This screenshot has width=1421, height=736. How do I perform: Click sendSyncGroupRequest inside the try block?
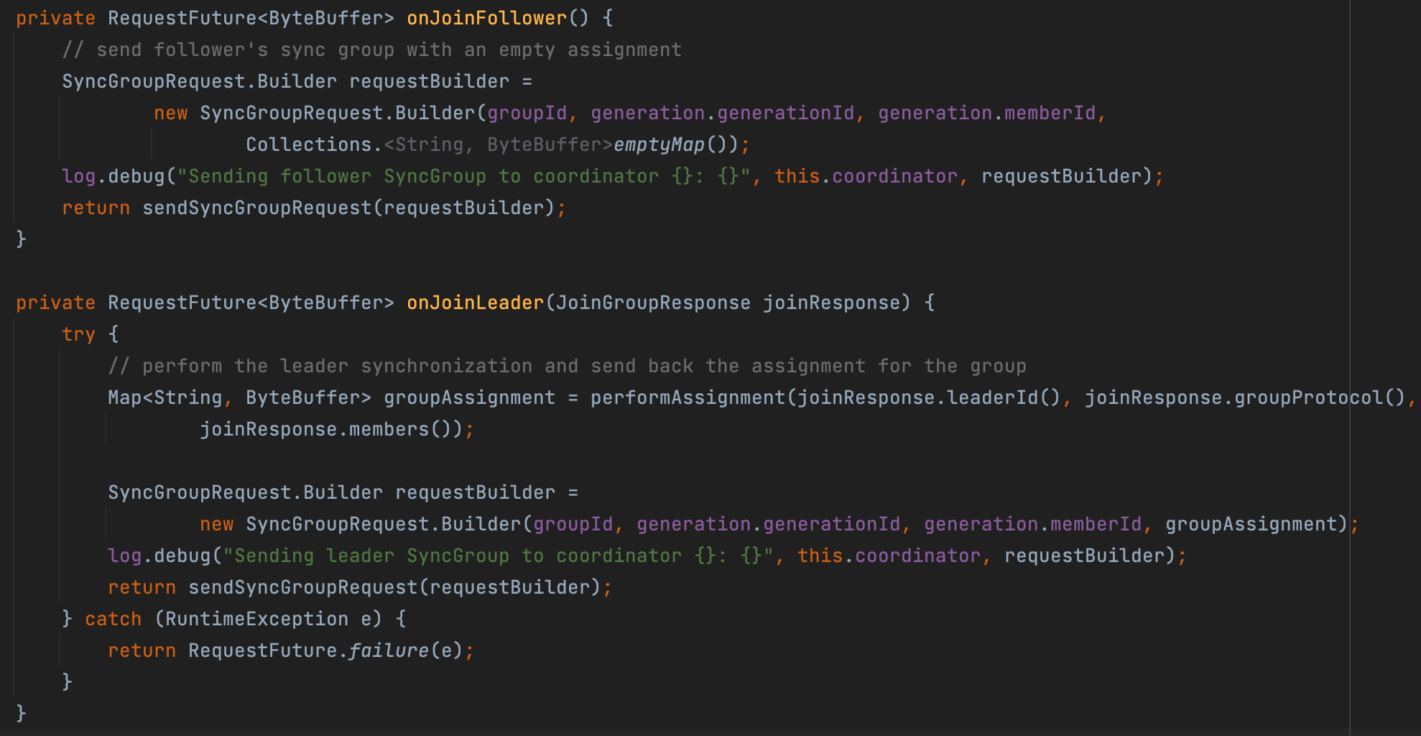tap(302, 587)
